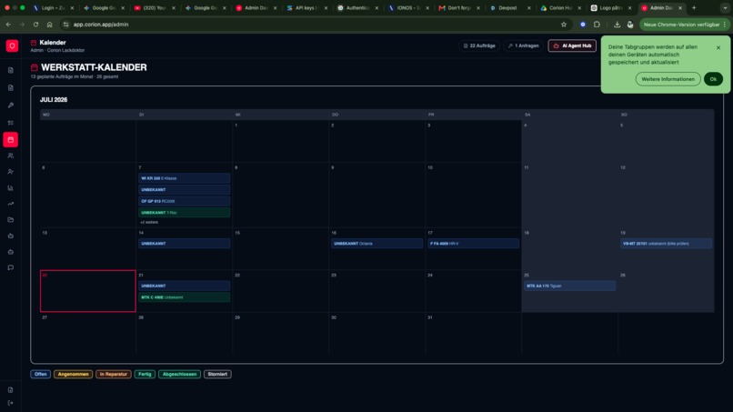Viewport: 733px width, 412px height.
Task: Switch to the YouTube (320) tab
Action: click(153, 8)
